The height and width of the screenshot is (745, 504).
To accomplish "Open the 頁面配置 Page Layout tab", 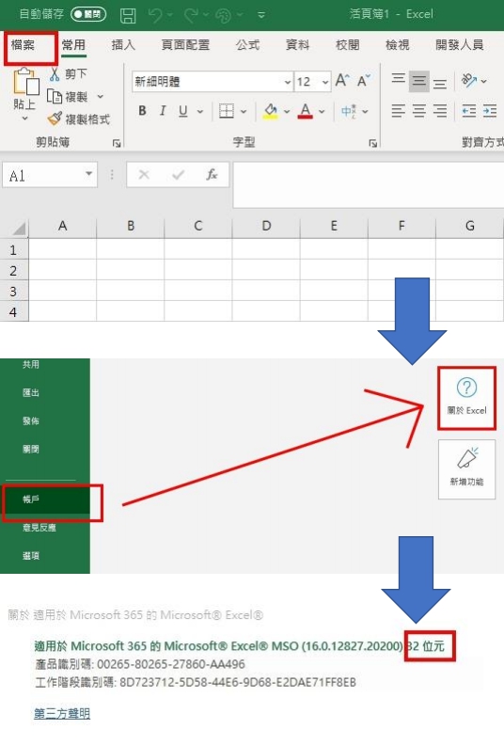I will tap(185, 45).
